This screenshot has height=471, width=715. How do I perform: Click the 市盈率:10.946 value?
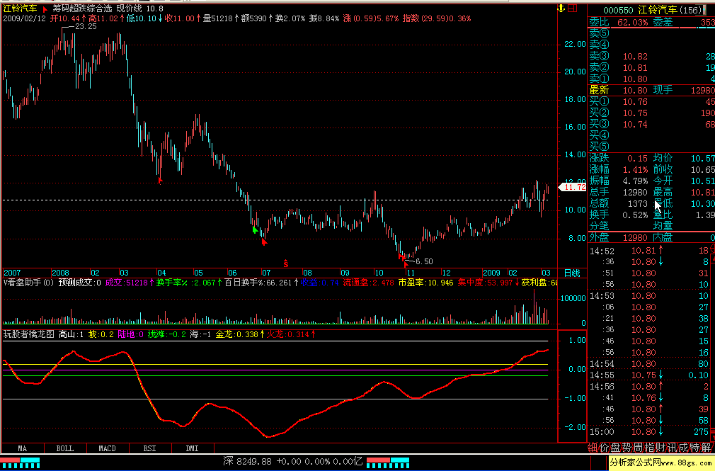click(426, 283)
